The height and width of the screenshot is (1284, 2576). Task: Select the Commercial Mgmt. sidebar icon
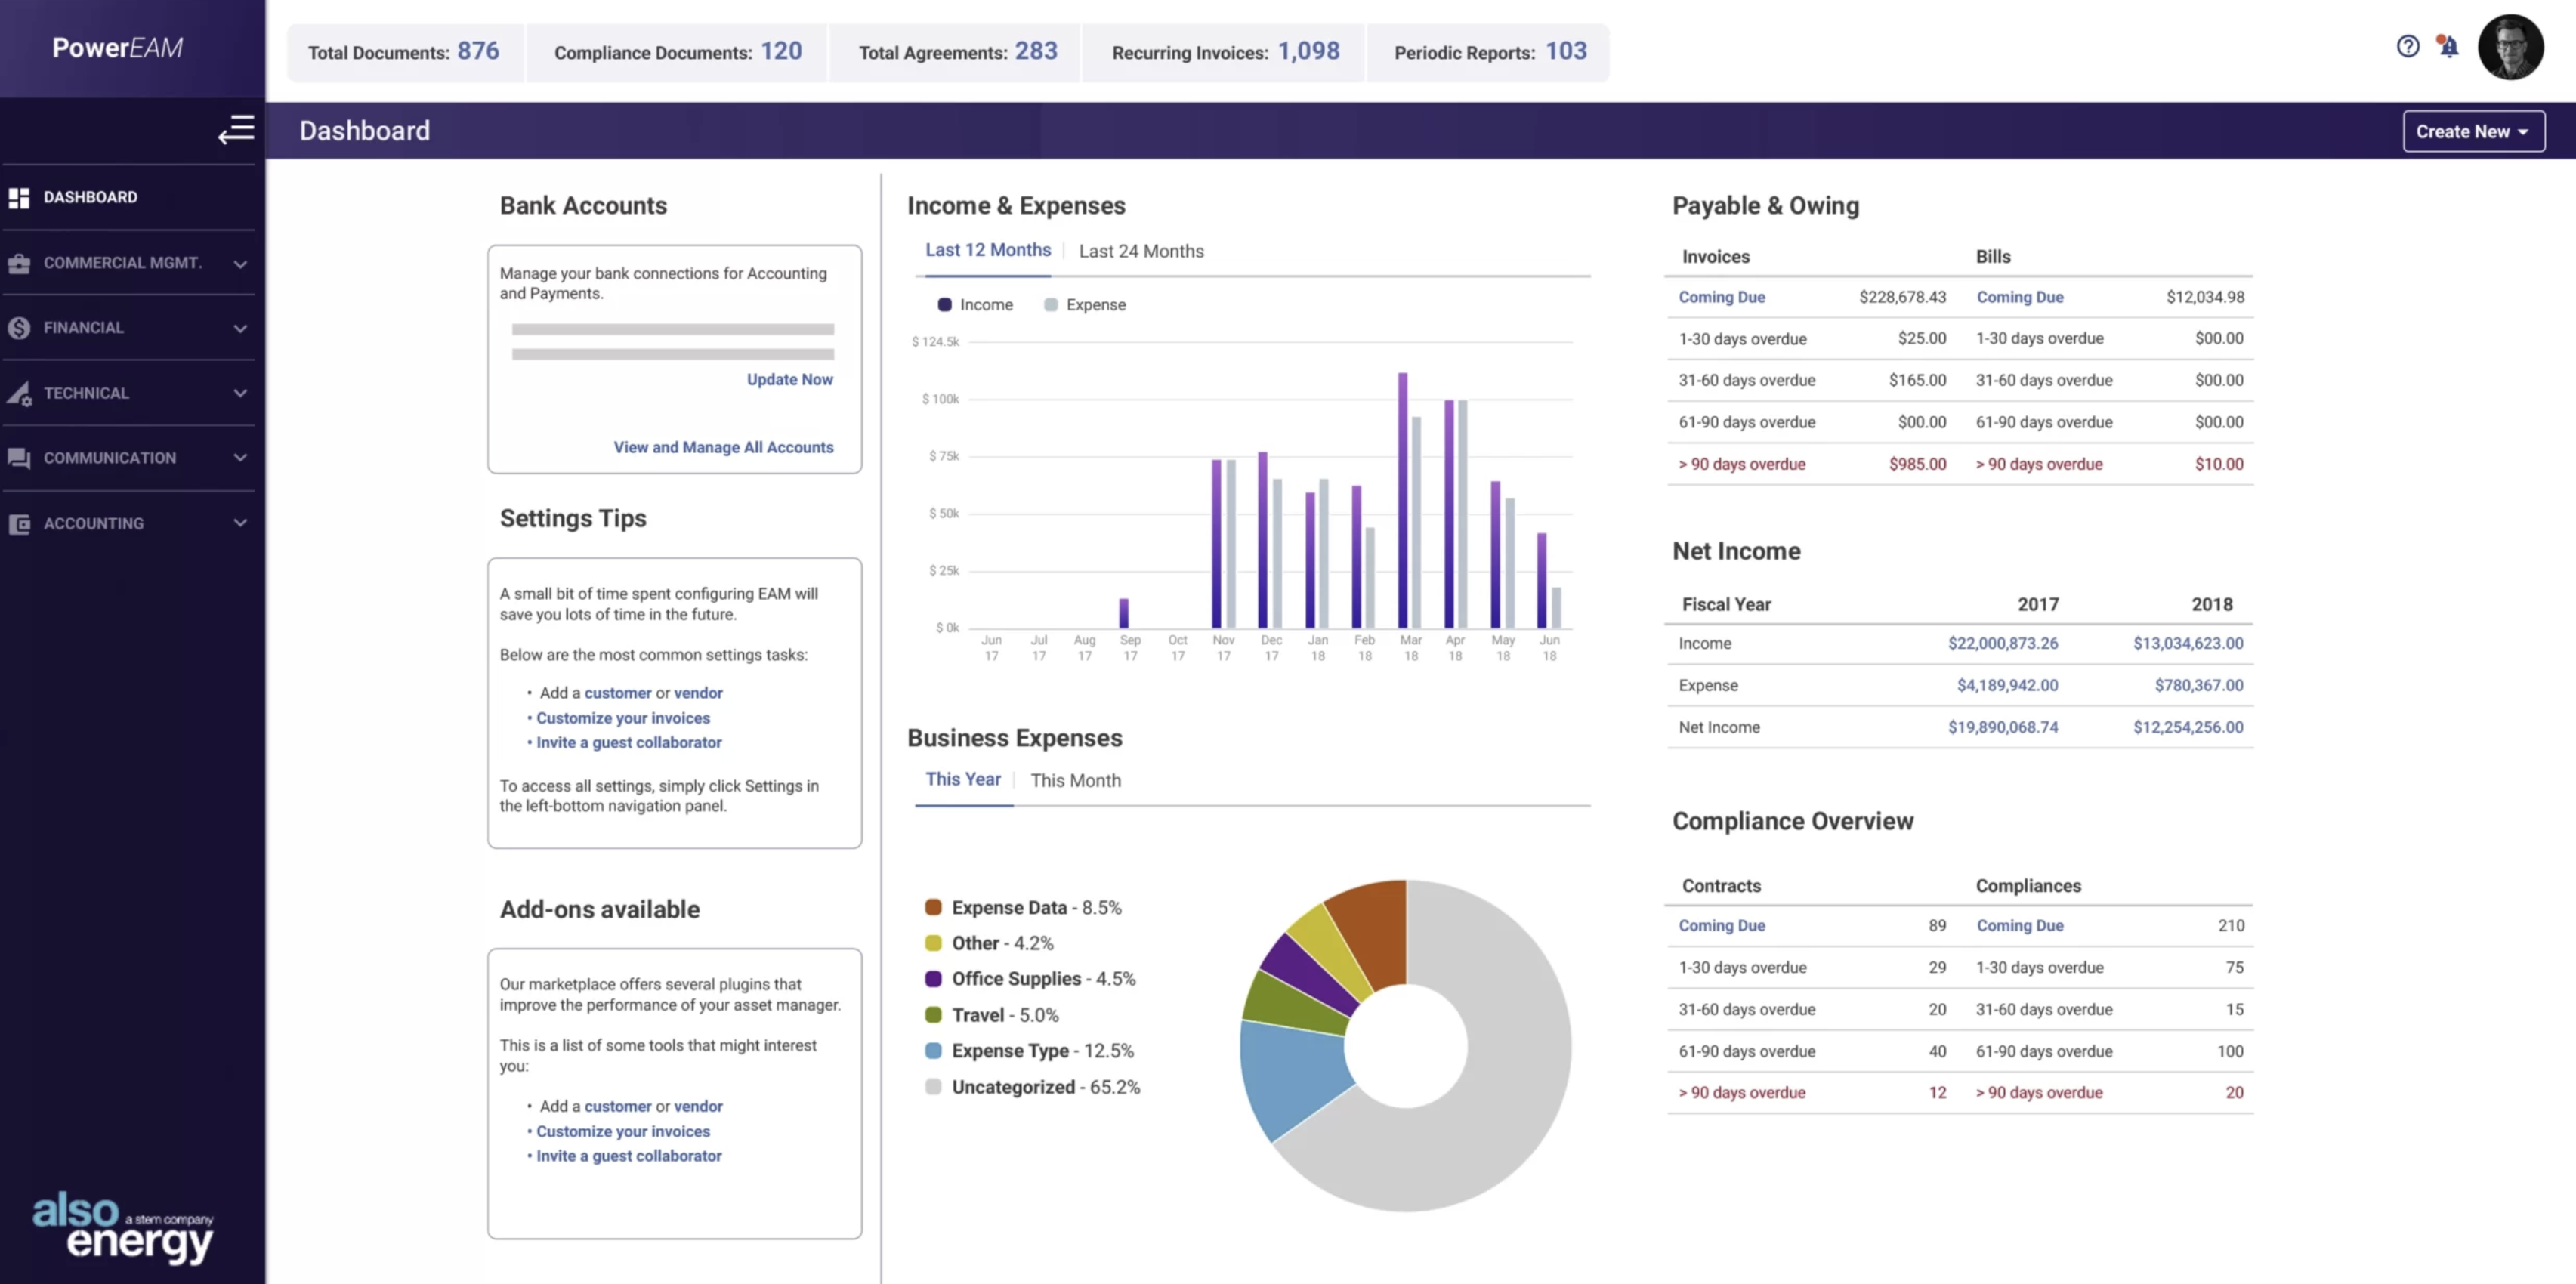[19, 262]
